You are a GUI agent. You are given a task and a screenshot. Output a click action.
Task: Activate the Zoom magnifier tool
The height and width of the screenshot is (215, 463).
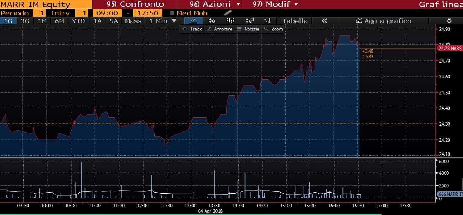click(x=273, y=29)
